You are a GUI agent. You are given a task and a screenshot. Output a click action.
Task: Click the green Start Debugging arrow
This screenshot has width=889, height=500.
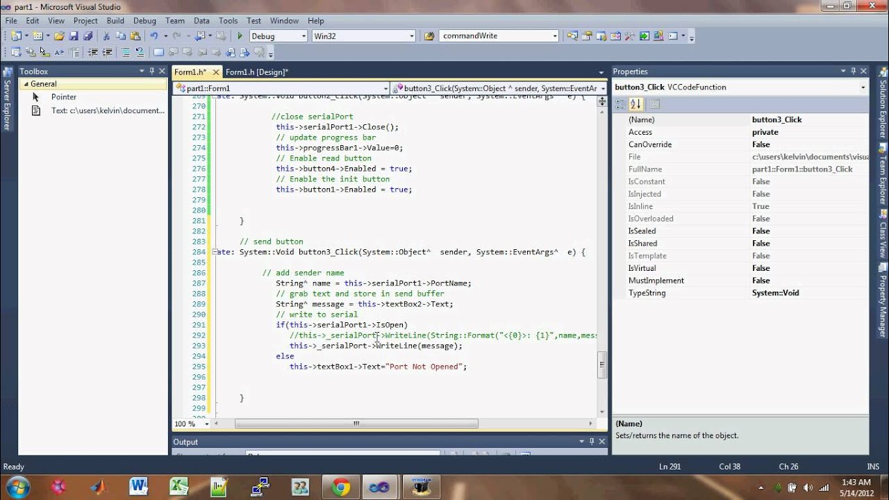240,36
